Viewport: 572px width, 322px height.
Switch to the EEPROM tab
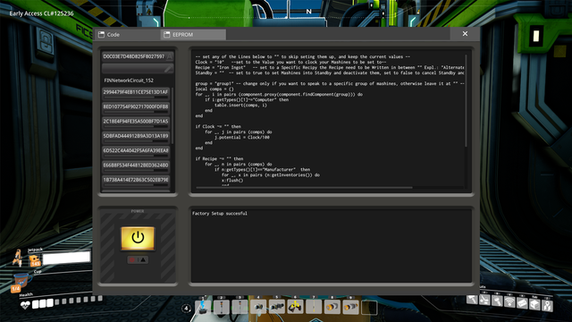(x=193, y=35)
